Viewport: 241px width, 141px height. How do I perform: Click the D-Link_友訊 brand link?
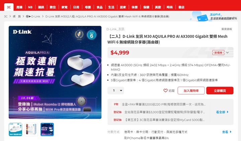115,29
